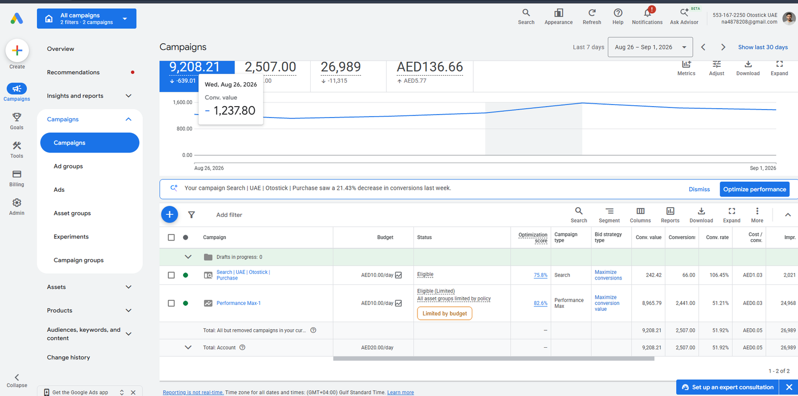This screenshot has height=396, width=798.
Task: Click Set up an expert consultation
Action: [728, 387]
